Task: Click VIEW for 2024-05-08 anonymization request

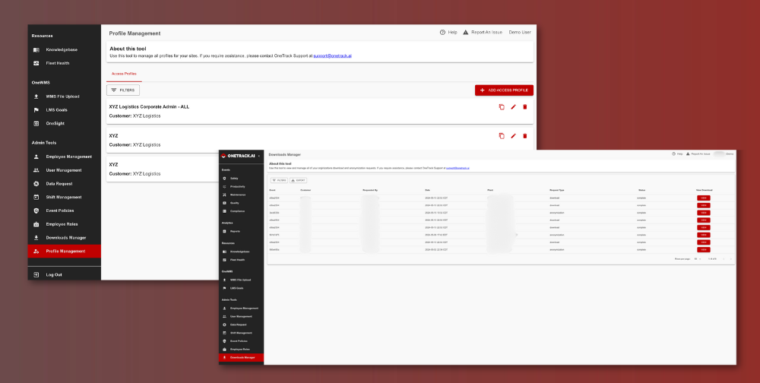Action: click(704, 235)
